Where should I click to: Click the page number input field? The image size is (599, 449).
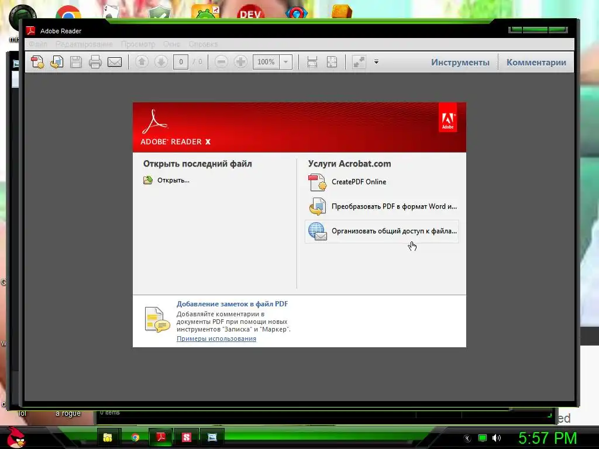[181, 62]
